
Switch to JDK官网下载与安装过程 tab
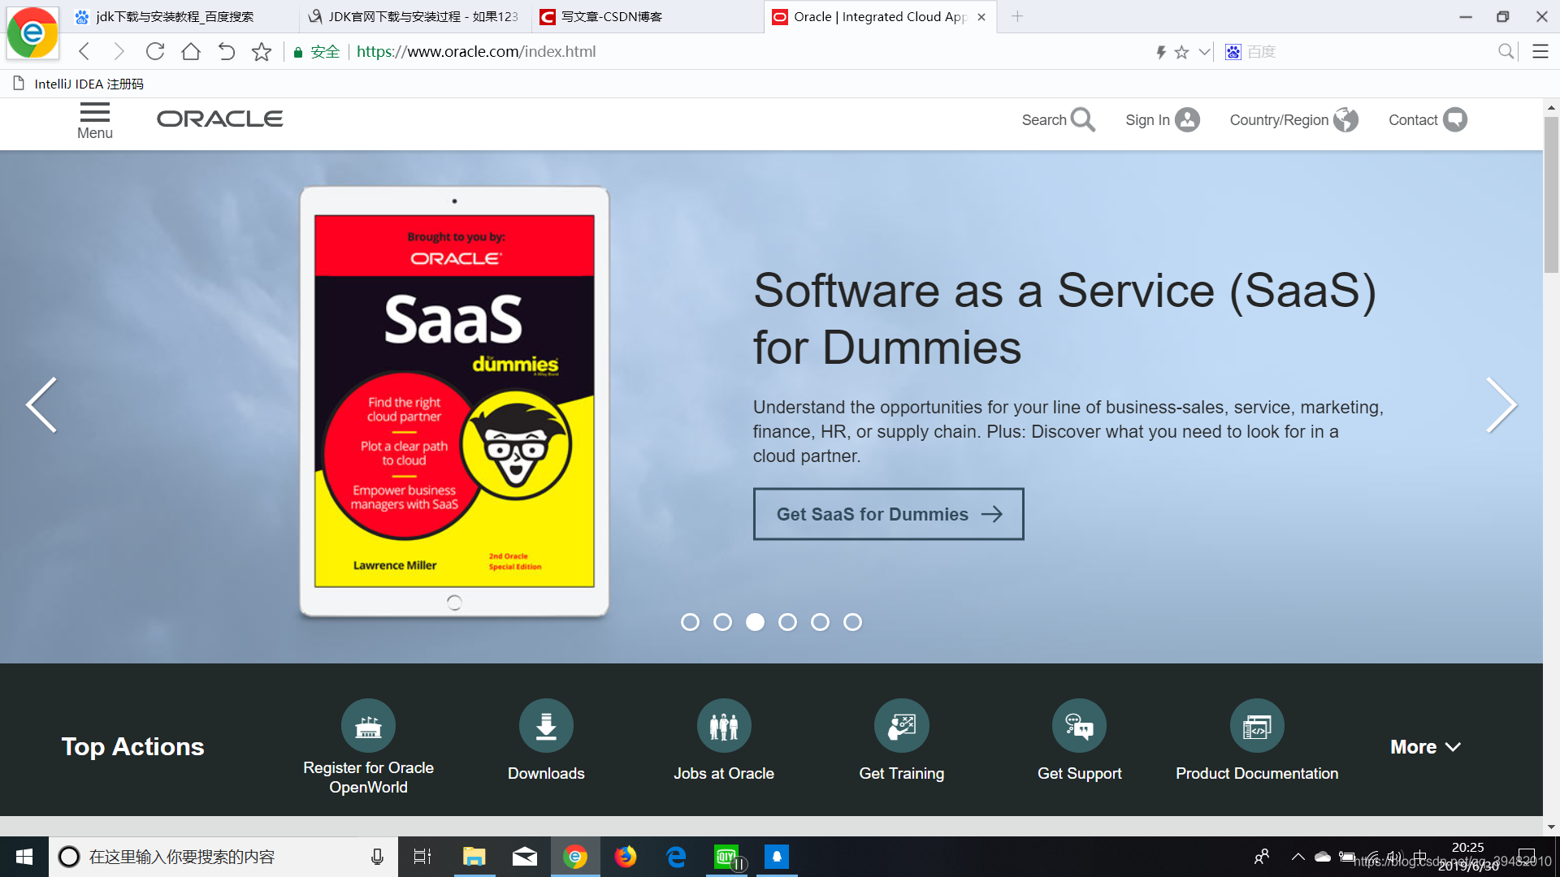pyautogui.click(x=414, y=16)
